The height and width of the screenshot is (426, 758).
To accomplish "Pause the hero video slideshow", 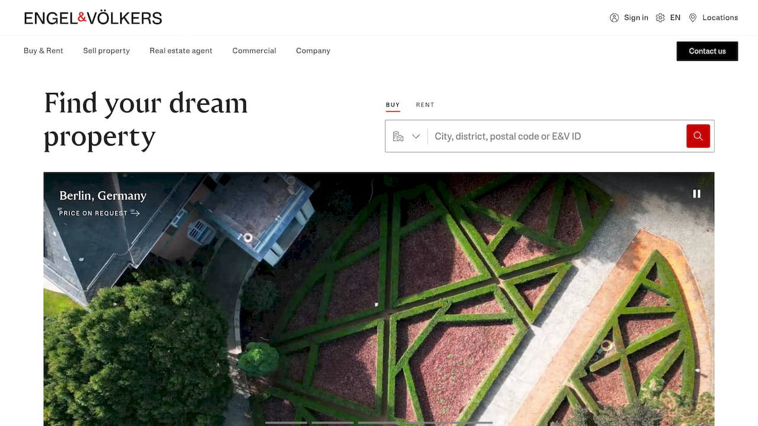I will pos(696,193).
